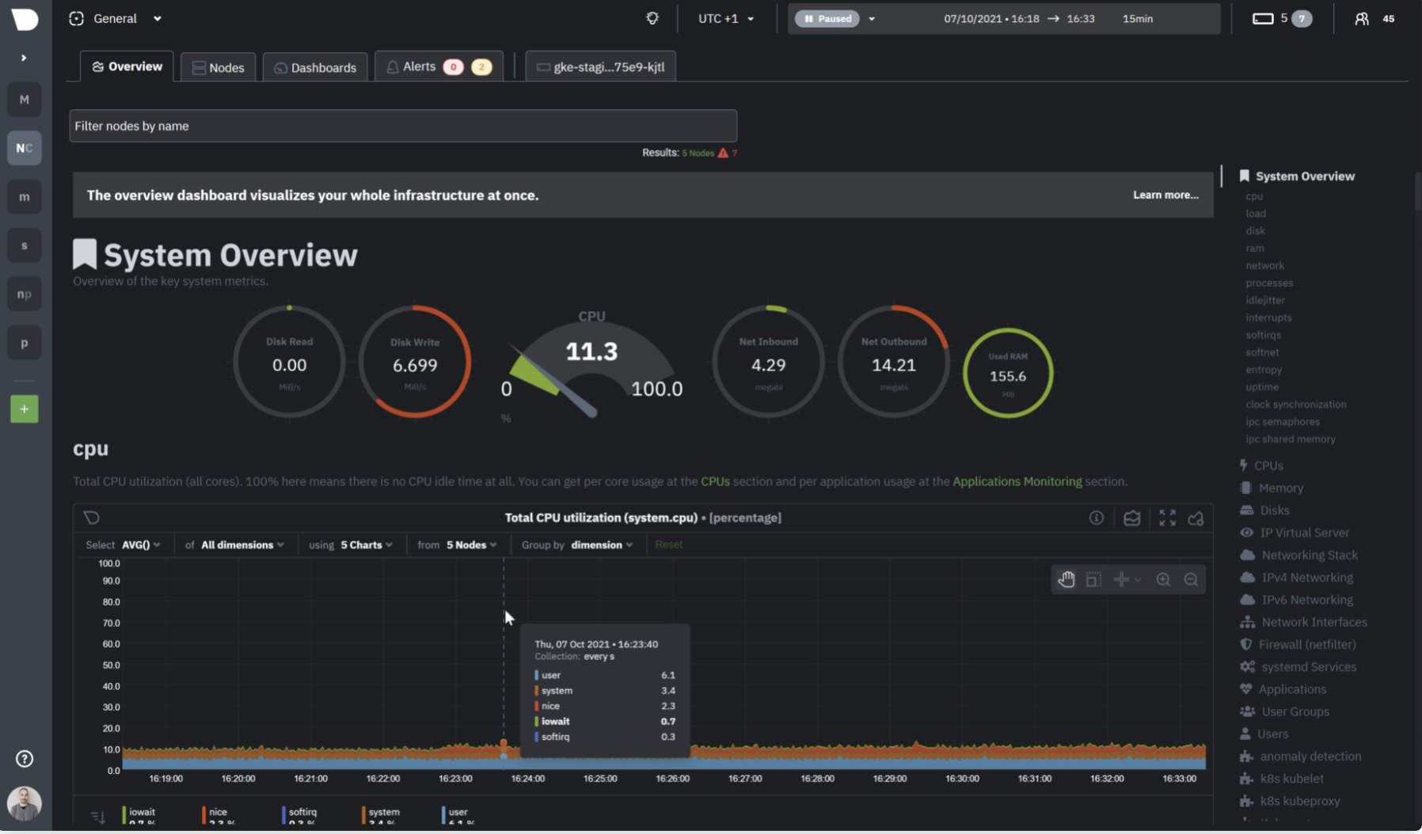The height and width of the screenshot is (834, 1422).
Task: Expand the AVG() select dropdown
Action: coord(141,544)
